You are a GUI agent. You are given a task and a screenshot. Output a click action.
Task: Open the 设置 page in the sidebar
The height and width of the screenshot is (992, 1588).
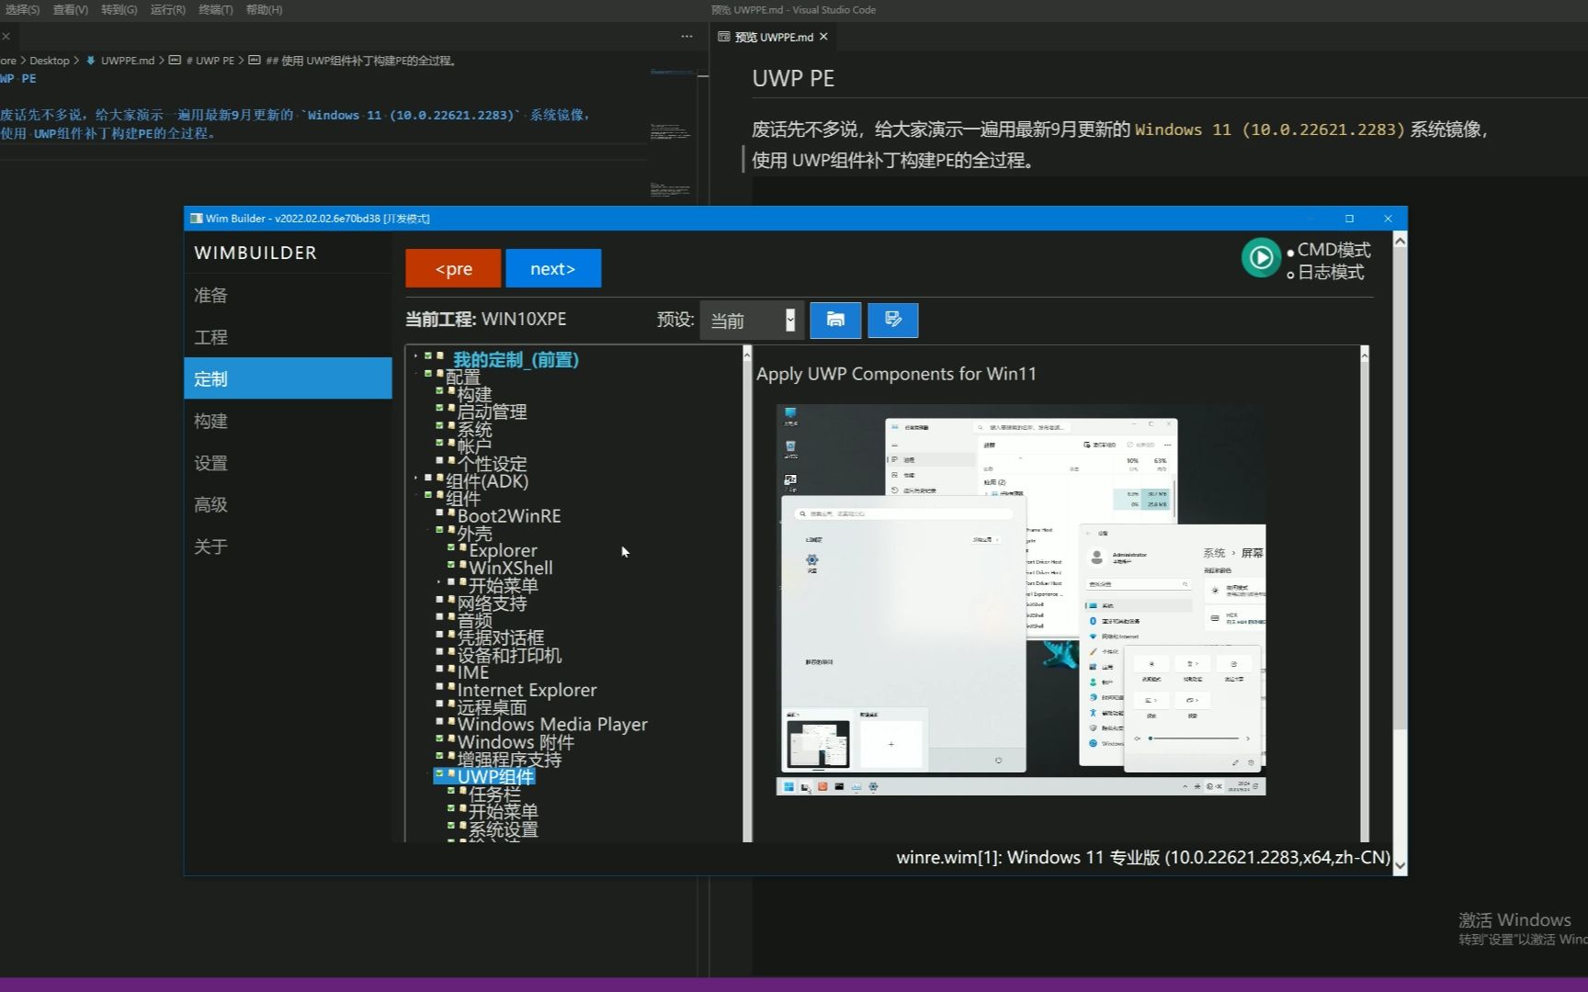(x=288, y=463)
